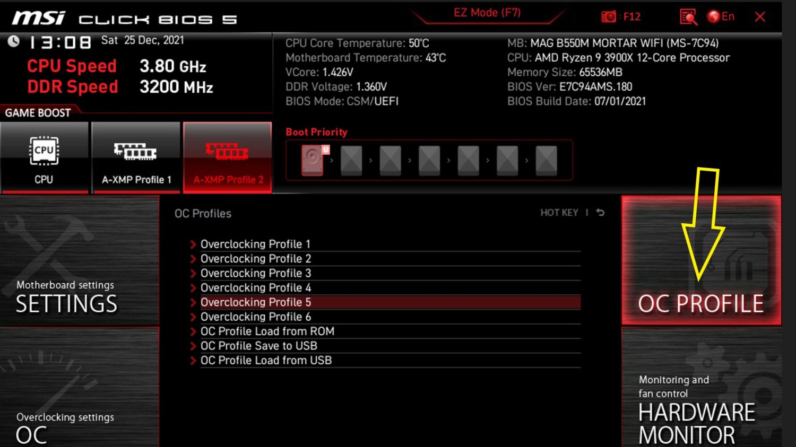The width and height of the screenshot is (796, 447).
Task: Switch to EZ Mode (F7)
Action: tap(487, 13)
